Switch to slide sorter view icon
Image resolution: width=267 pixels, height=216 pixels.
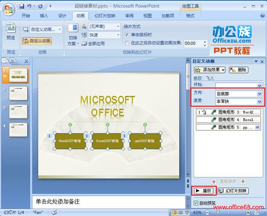[x=180, y=212]
